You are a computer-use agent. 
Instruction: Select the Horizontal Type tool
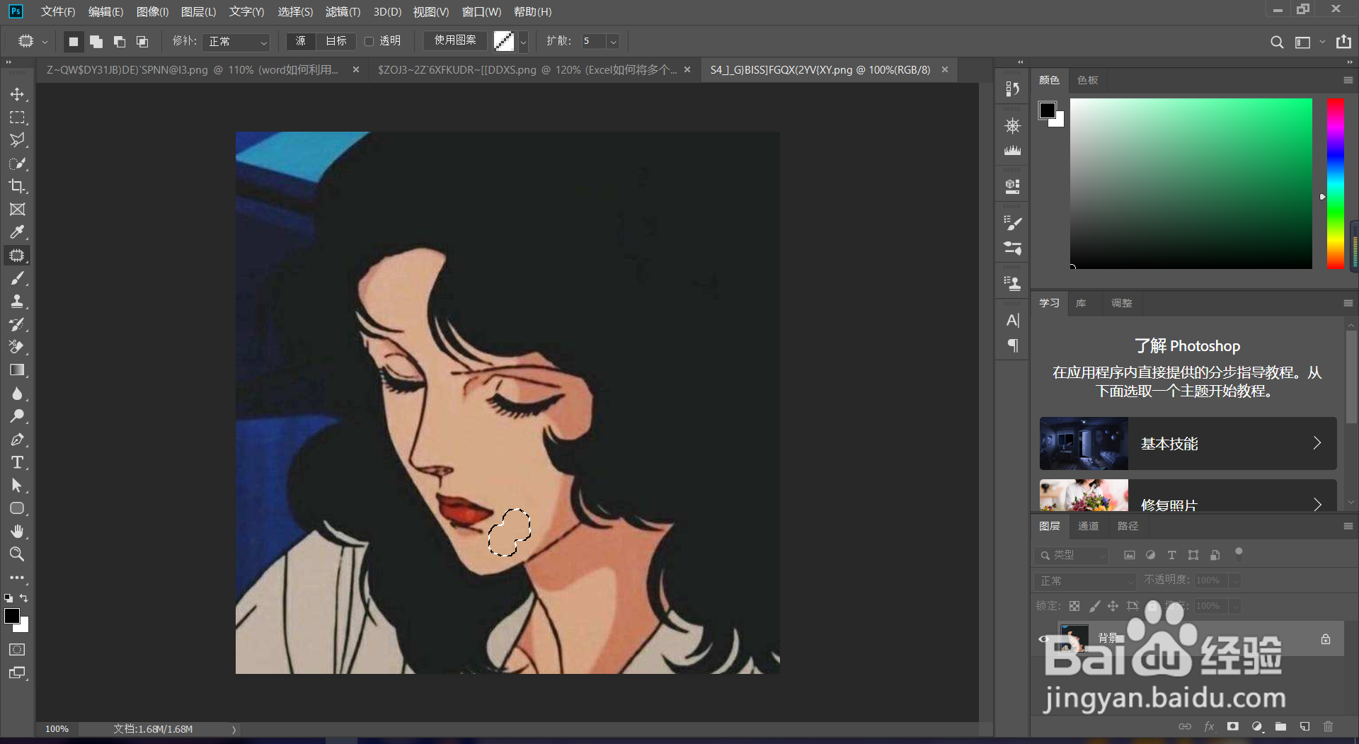click(x=17, y=462)
